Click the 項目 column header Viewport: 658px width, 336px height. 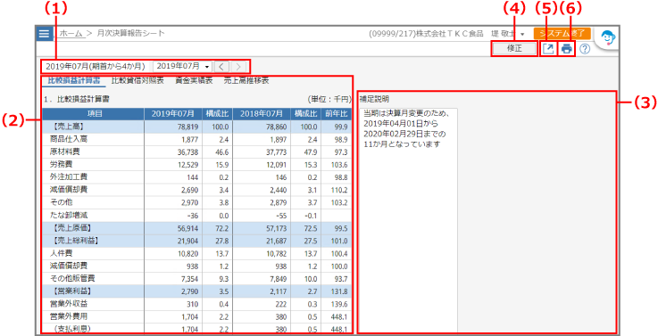(93, 114)
